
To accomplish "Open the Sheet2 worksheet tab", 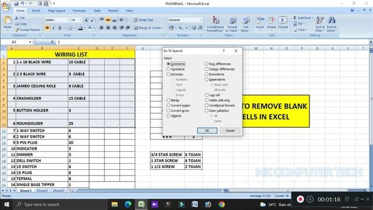I will coord(43,191).
